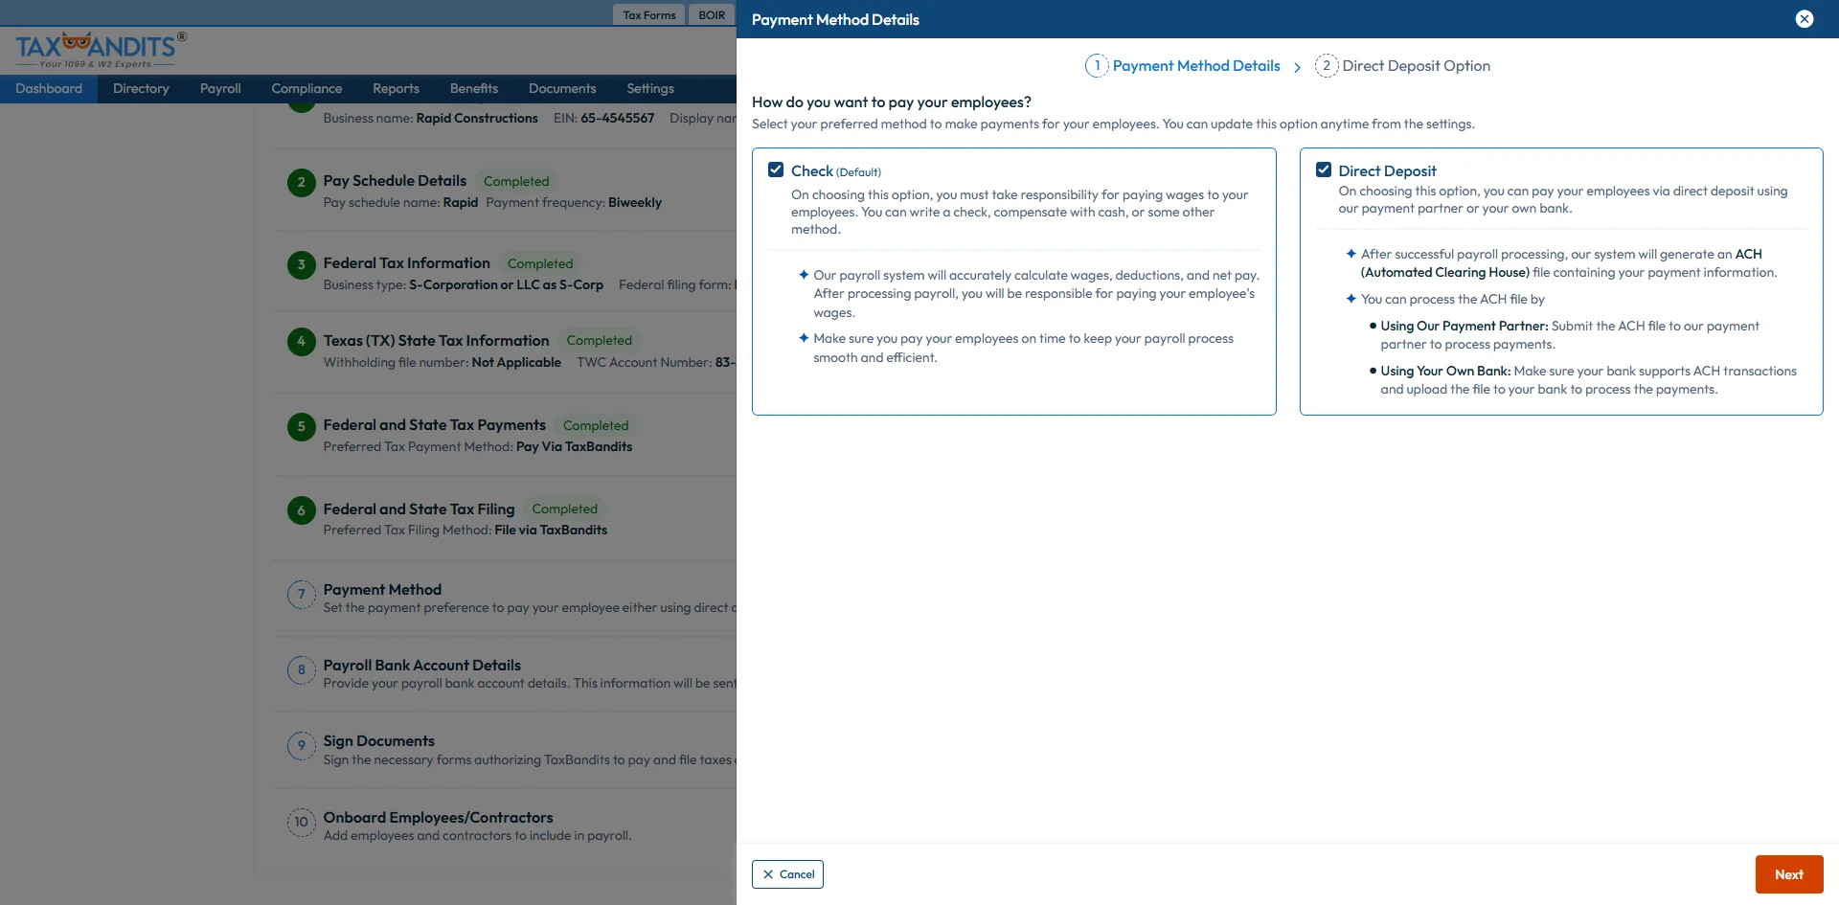
Task: Click 'Using Your Own Bank:' bullet text
Action: tap(1445, 372)
